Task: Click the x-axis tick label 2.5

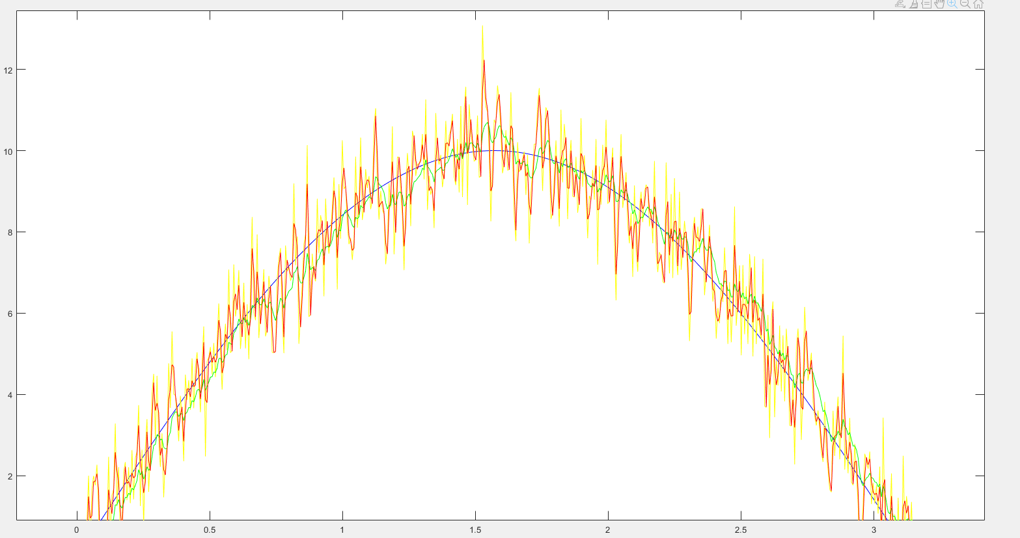Action: (x=741, y=530)
